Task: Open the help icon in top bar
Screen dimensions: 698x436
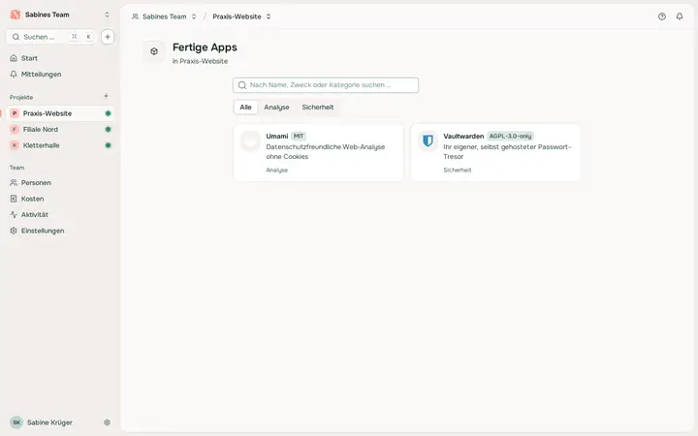Action: 662,16
